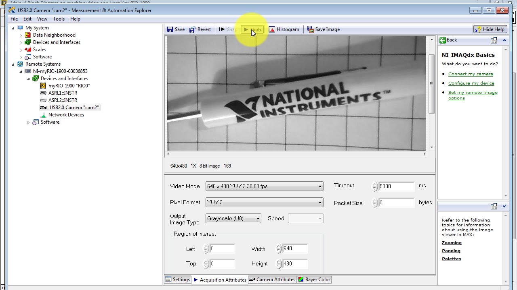517x290 pixels.
Task: Collapse the upper help pane chevron
Action: [x=504, y=40]
